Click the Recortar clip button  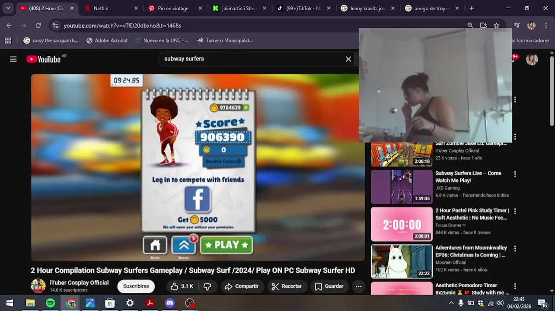pyautogui.click(x=287, y=286)
